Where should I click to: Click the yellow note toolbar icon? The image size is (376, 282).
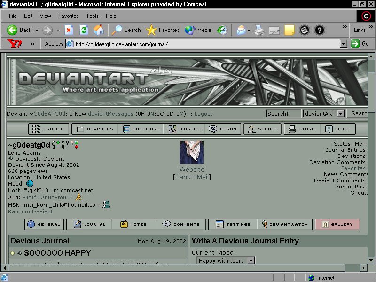(290, 30)
